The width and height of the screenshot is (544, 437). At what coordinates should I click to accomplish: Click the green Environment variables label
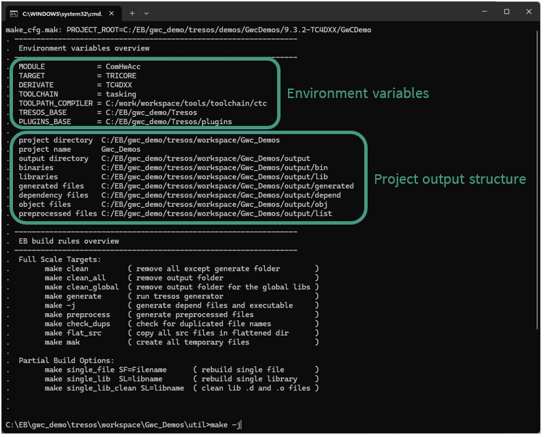point(357,93)
